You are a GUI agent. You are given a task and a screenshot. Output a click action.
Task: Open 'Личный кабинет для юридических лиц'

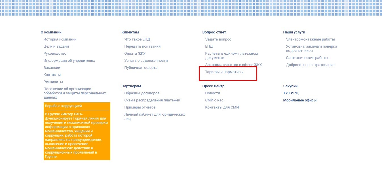[155, 116]
